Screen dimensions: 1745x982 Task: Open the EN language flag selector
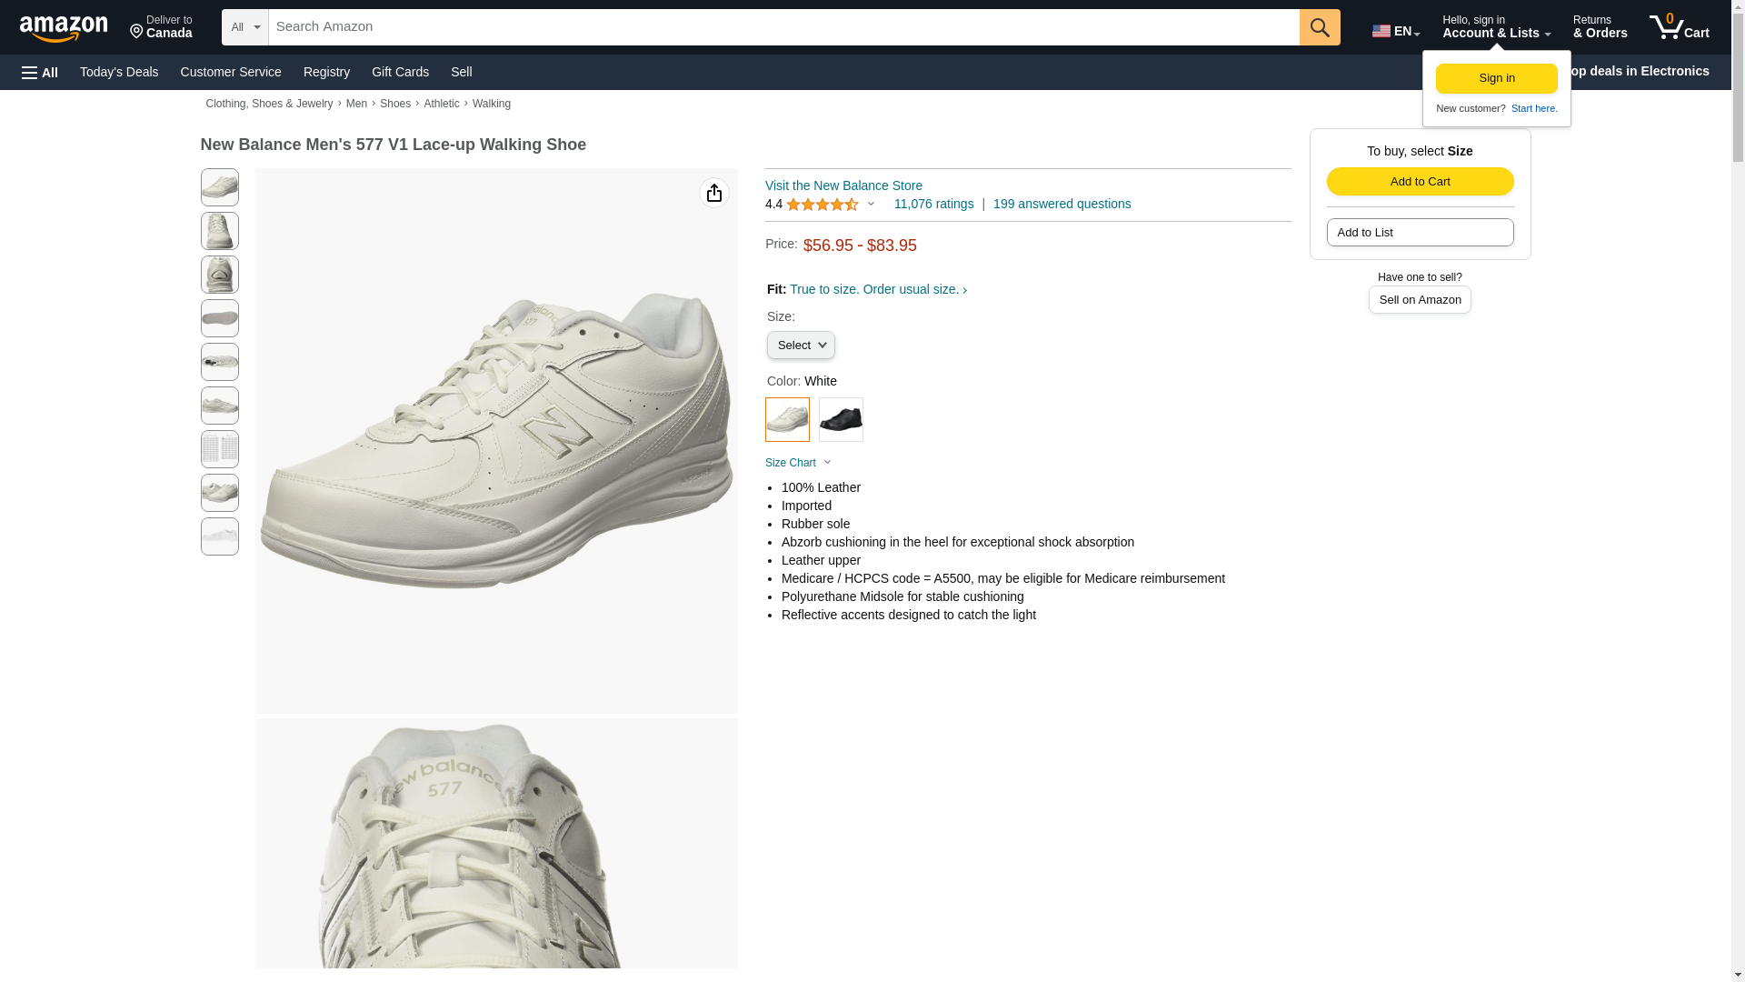[x=1395, y=31]
